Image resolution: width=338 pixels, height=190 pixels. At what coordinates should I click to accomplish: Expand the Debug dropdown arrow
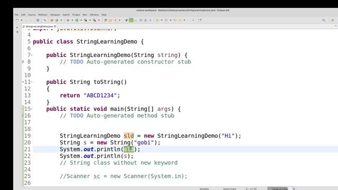pyautogui.click(x=72, y=20)
